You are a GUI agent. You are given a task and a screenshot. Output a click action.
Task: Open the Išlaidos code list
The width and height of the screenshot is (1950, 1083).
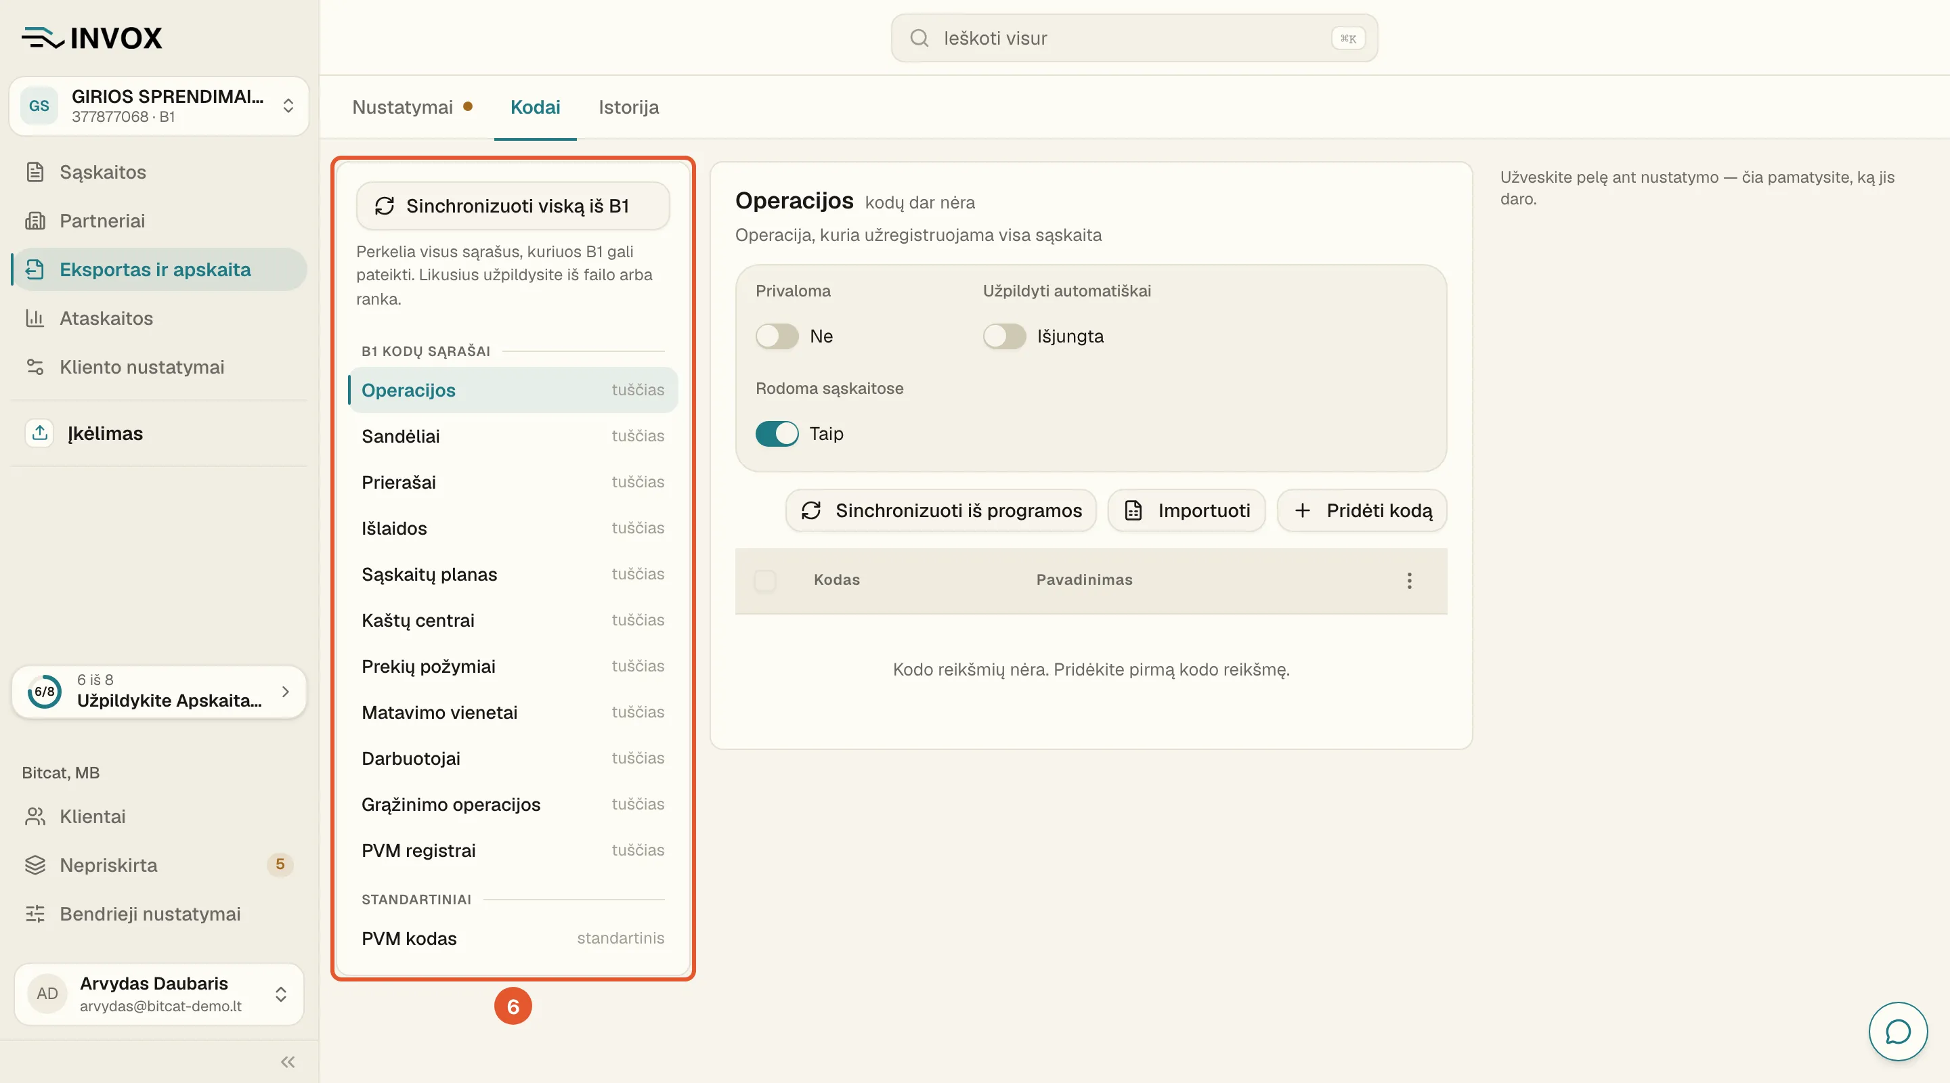[513, 528]
